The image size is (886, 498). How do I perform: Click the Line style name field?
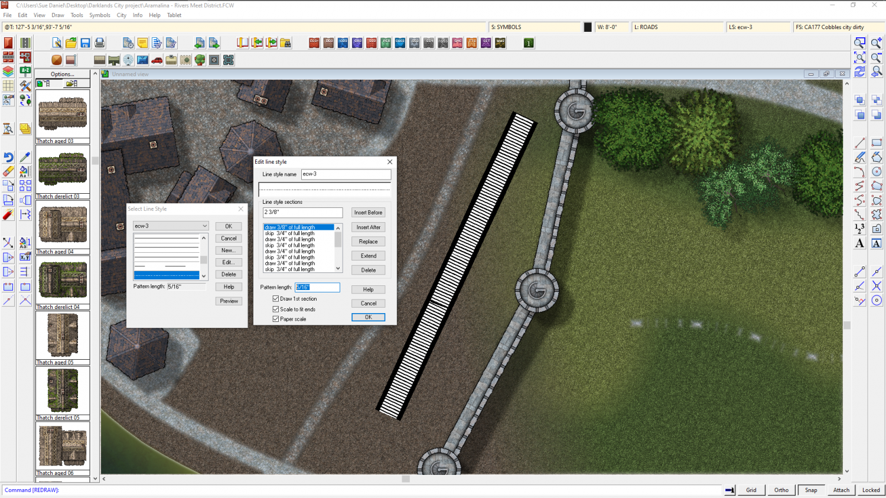(346, 174)
